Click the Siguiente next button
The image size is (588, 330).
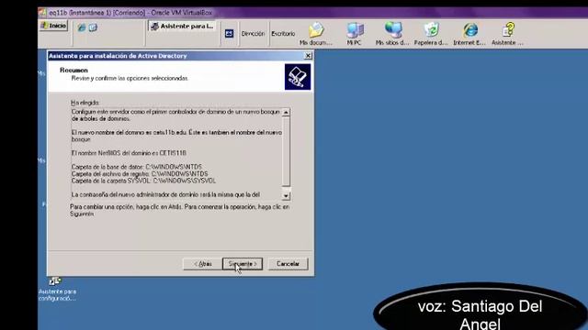[243, 264]
